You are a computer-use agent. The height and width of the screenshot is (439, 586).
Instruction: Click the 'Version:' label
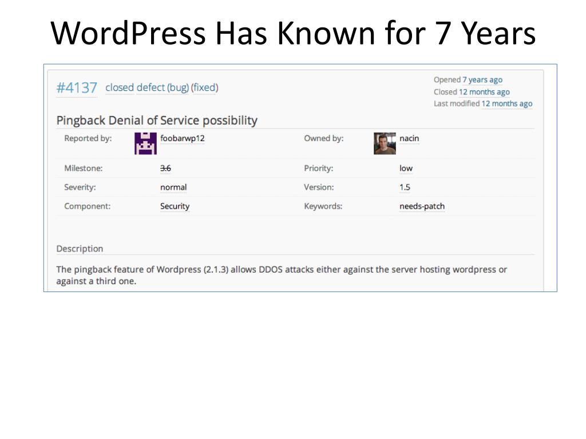pos(319,187)
